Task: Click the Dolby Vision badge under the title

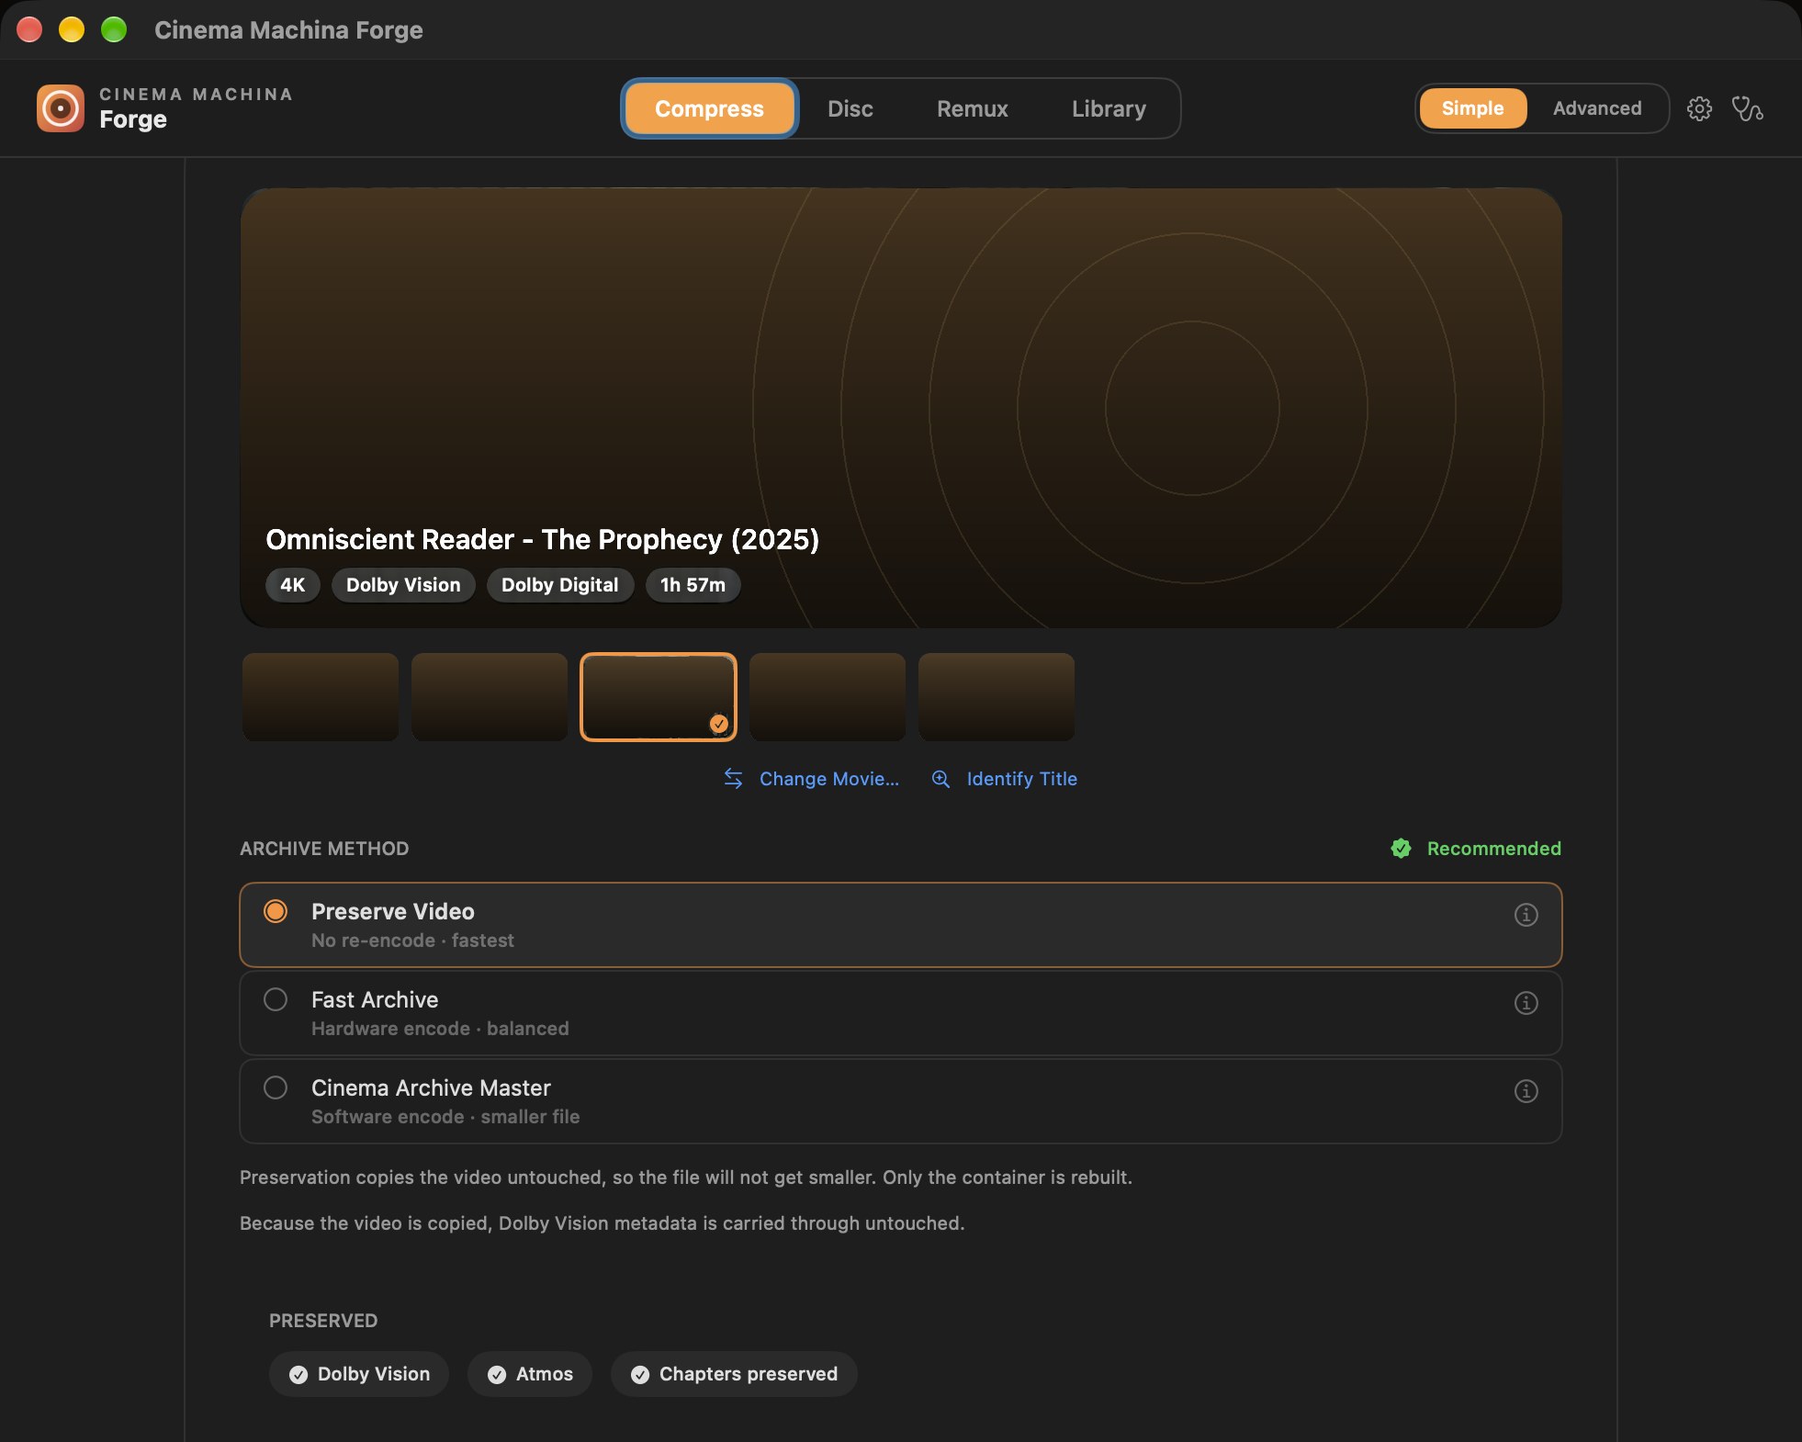Action: point(403,585)
